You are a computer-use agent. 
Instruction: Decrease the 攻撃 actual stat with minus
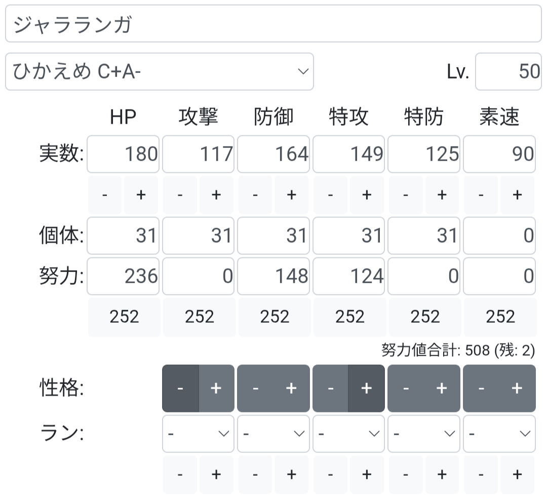pyautogui.click(x=180, y=195)
